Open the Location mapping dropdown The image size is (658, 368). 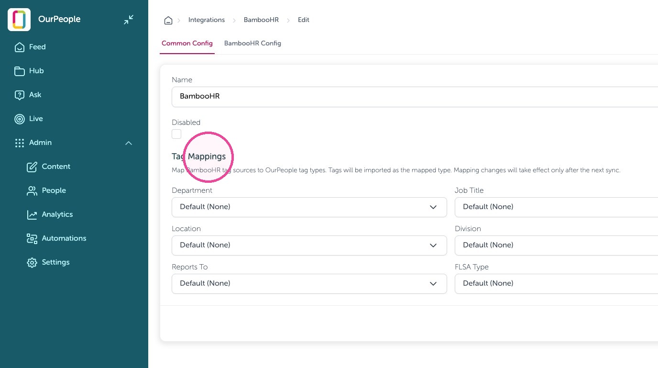tap(309, 245)
